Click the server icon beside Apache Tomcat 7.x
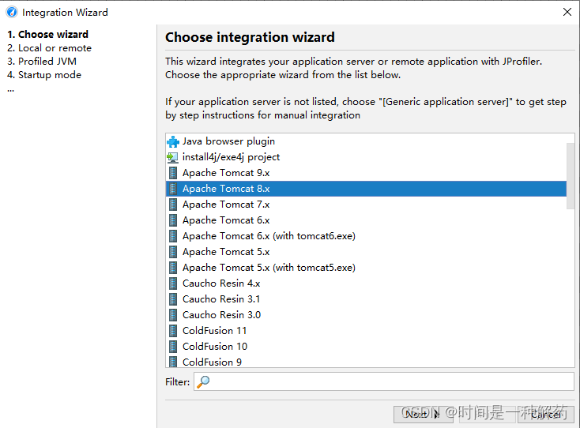The width and height of the screenshot is (580, 428). click(x=173, y=205)
